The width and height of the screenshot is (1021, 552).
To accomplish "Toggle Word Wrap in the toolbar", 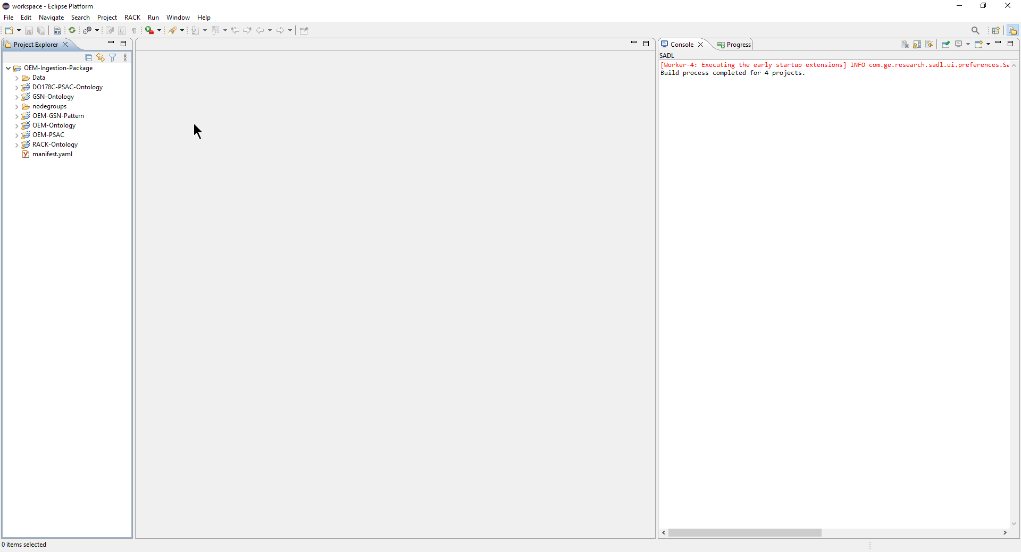I will [110, 30].
